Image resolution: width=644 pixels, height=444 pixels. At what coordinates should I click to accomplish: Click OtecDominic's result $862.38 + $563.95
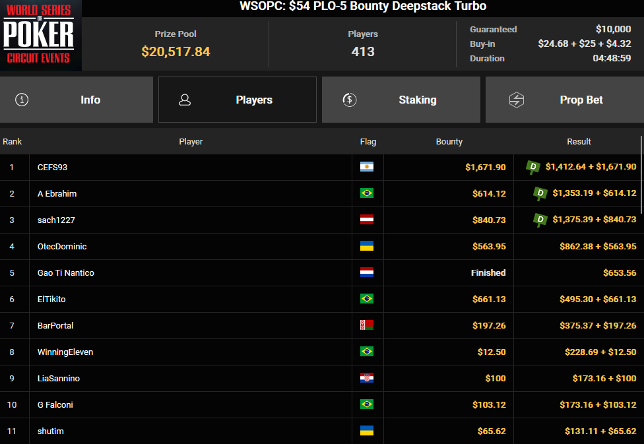598,247
